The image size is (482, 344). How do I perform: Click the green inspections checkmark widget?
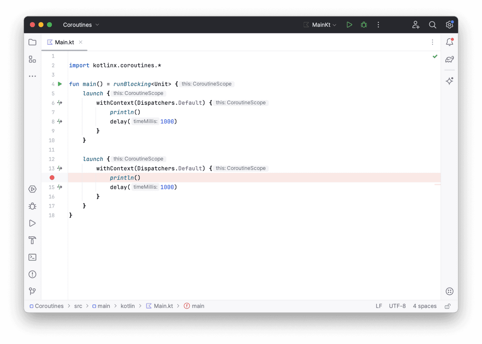tap(435, 56)
